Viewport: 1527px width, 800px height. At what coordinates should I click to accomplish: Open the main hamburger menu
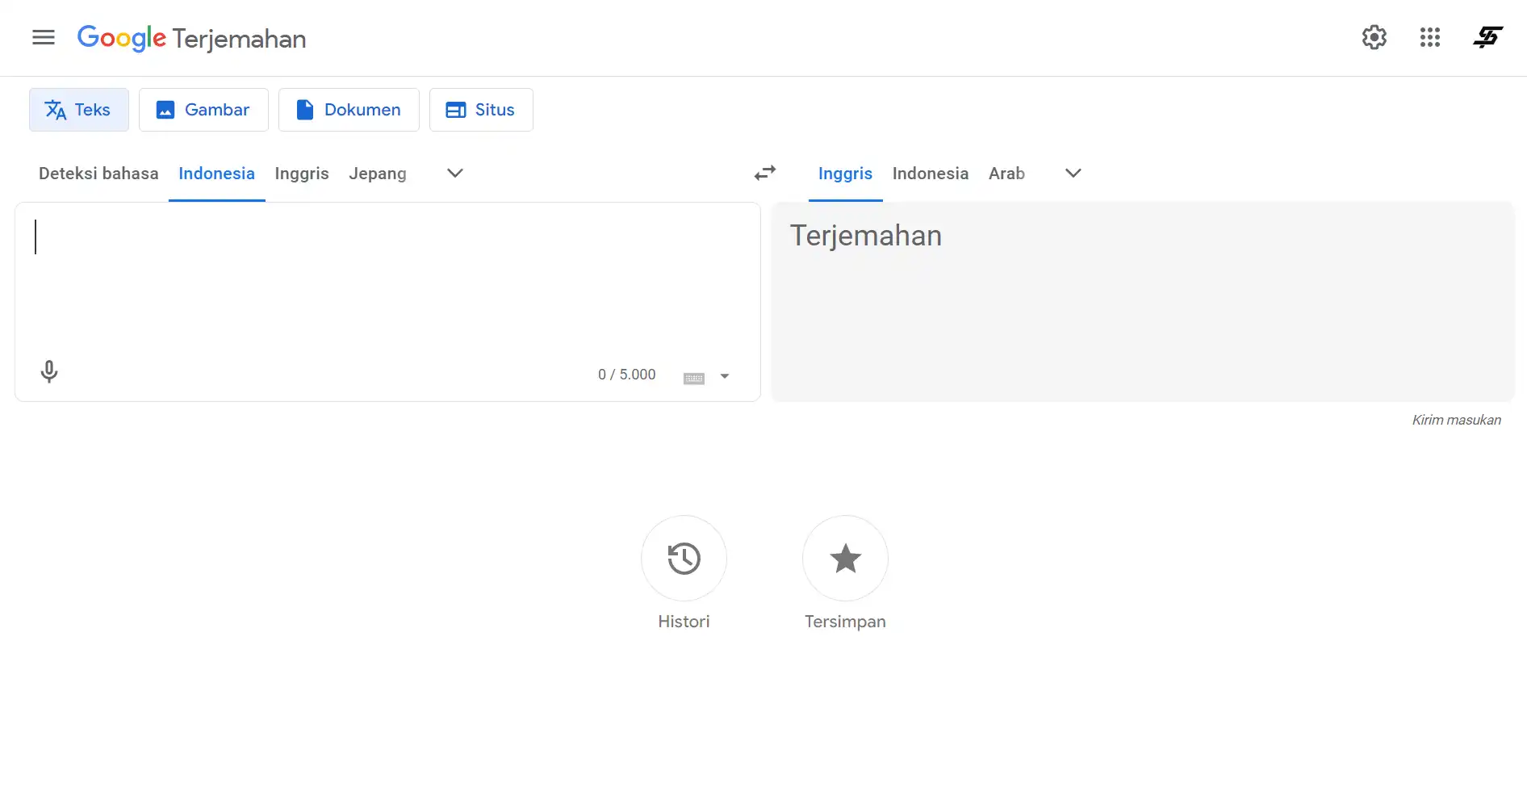click(44, 37)
